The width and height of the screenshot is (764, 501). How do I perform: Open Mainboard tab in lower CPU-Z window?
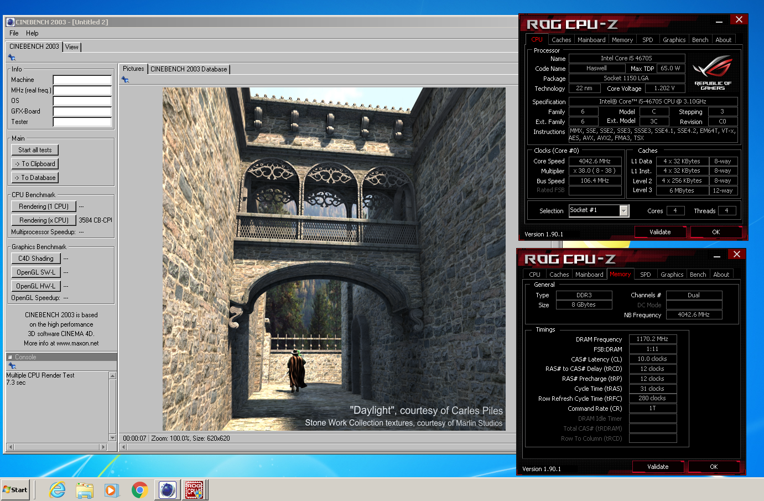589,275
